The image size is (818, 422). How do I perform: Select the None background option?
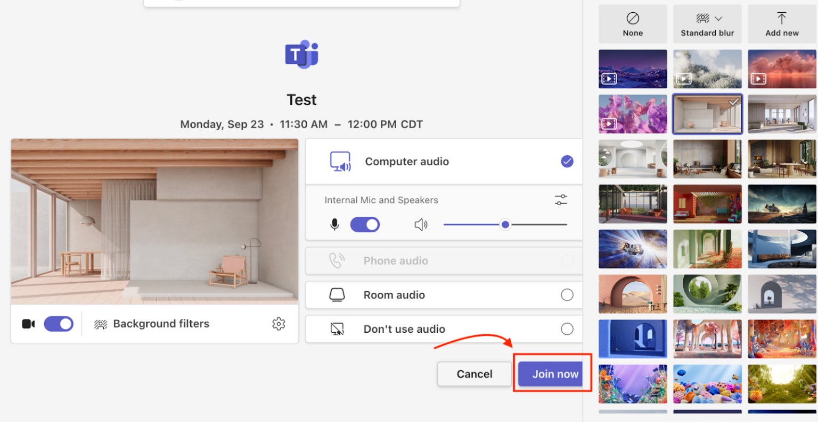633,24
